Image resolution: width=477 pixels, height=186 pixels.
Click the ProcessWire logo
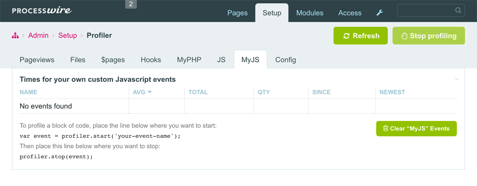[x=42, y=11]
